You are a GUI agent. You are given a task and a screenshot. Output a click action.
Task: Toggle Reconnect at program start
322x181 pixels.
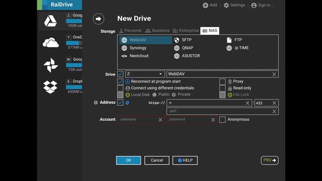pyautogui.click(x=120, y=81)
